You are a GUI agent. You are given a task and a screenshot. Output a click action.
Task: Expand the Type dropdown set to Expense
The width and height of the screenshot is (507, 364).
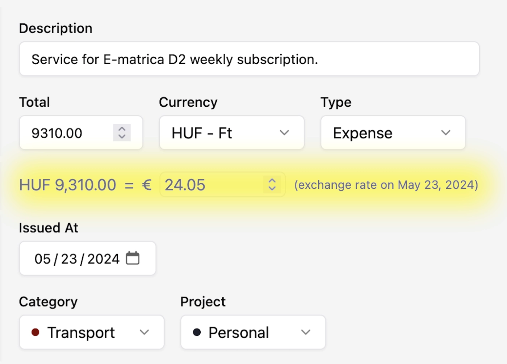(393, 133)
